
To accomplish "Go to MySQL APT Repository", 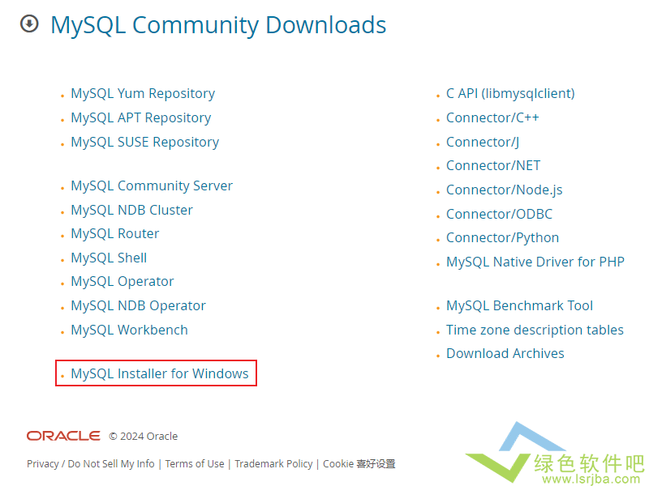I will 140,118.
